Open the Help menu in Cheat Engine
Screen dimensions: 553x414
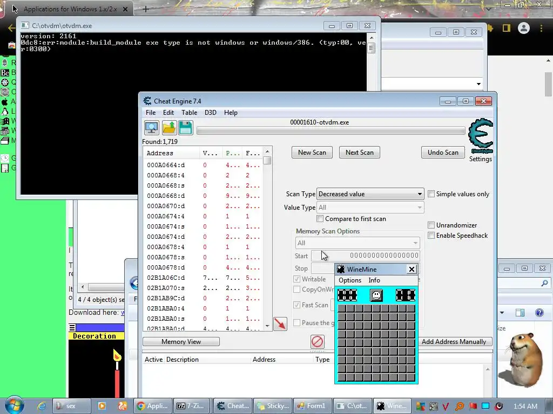(231, 113)
